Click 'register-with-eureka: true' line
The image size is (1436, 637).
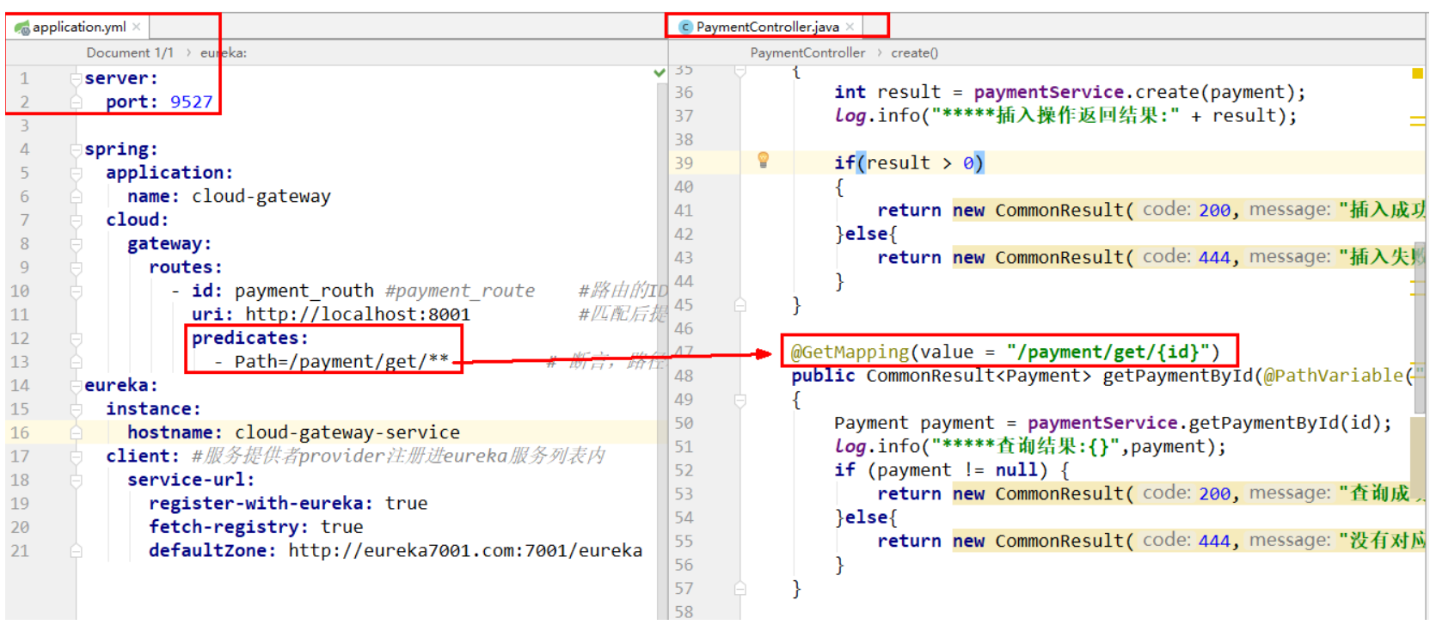click(x=288, y=504)
